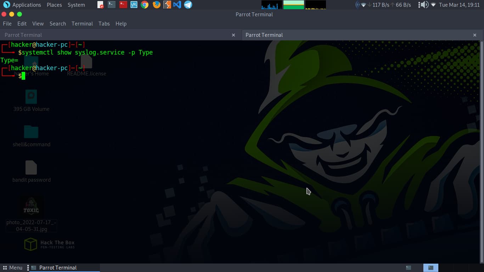Open the dropdown arrow beside the volume icon

point(433,5)
